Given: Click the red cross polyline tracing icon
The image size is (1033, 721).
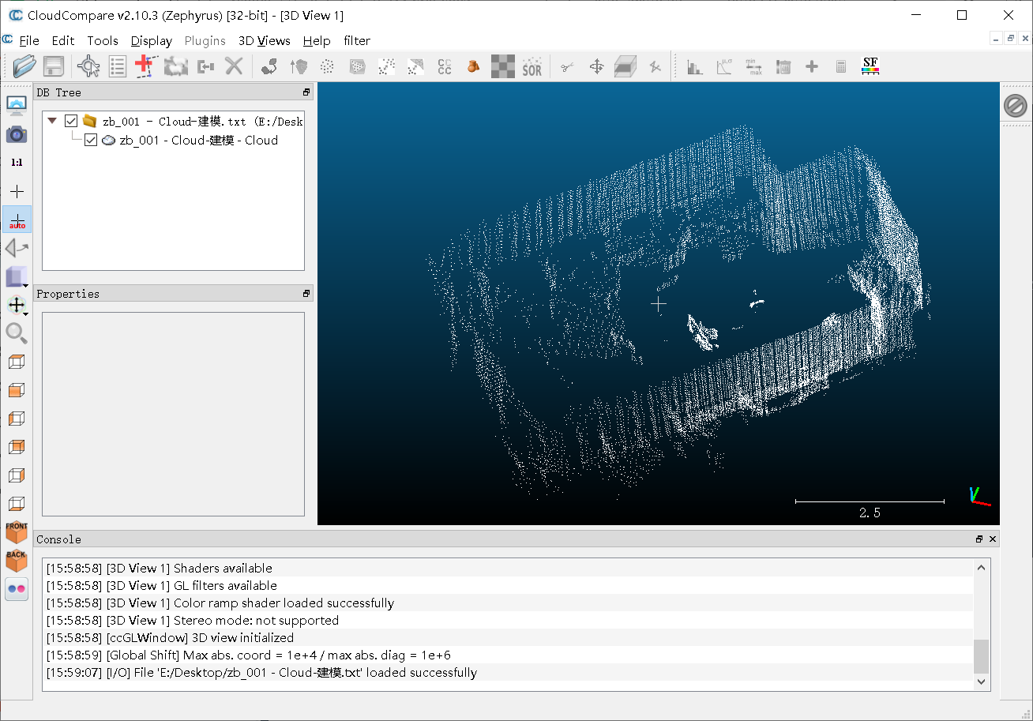Looking at the screenshot, I should click(x=145, y=66).
